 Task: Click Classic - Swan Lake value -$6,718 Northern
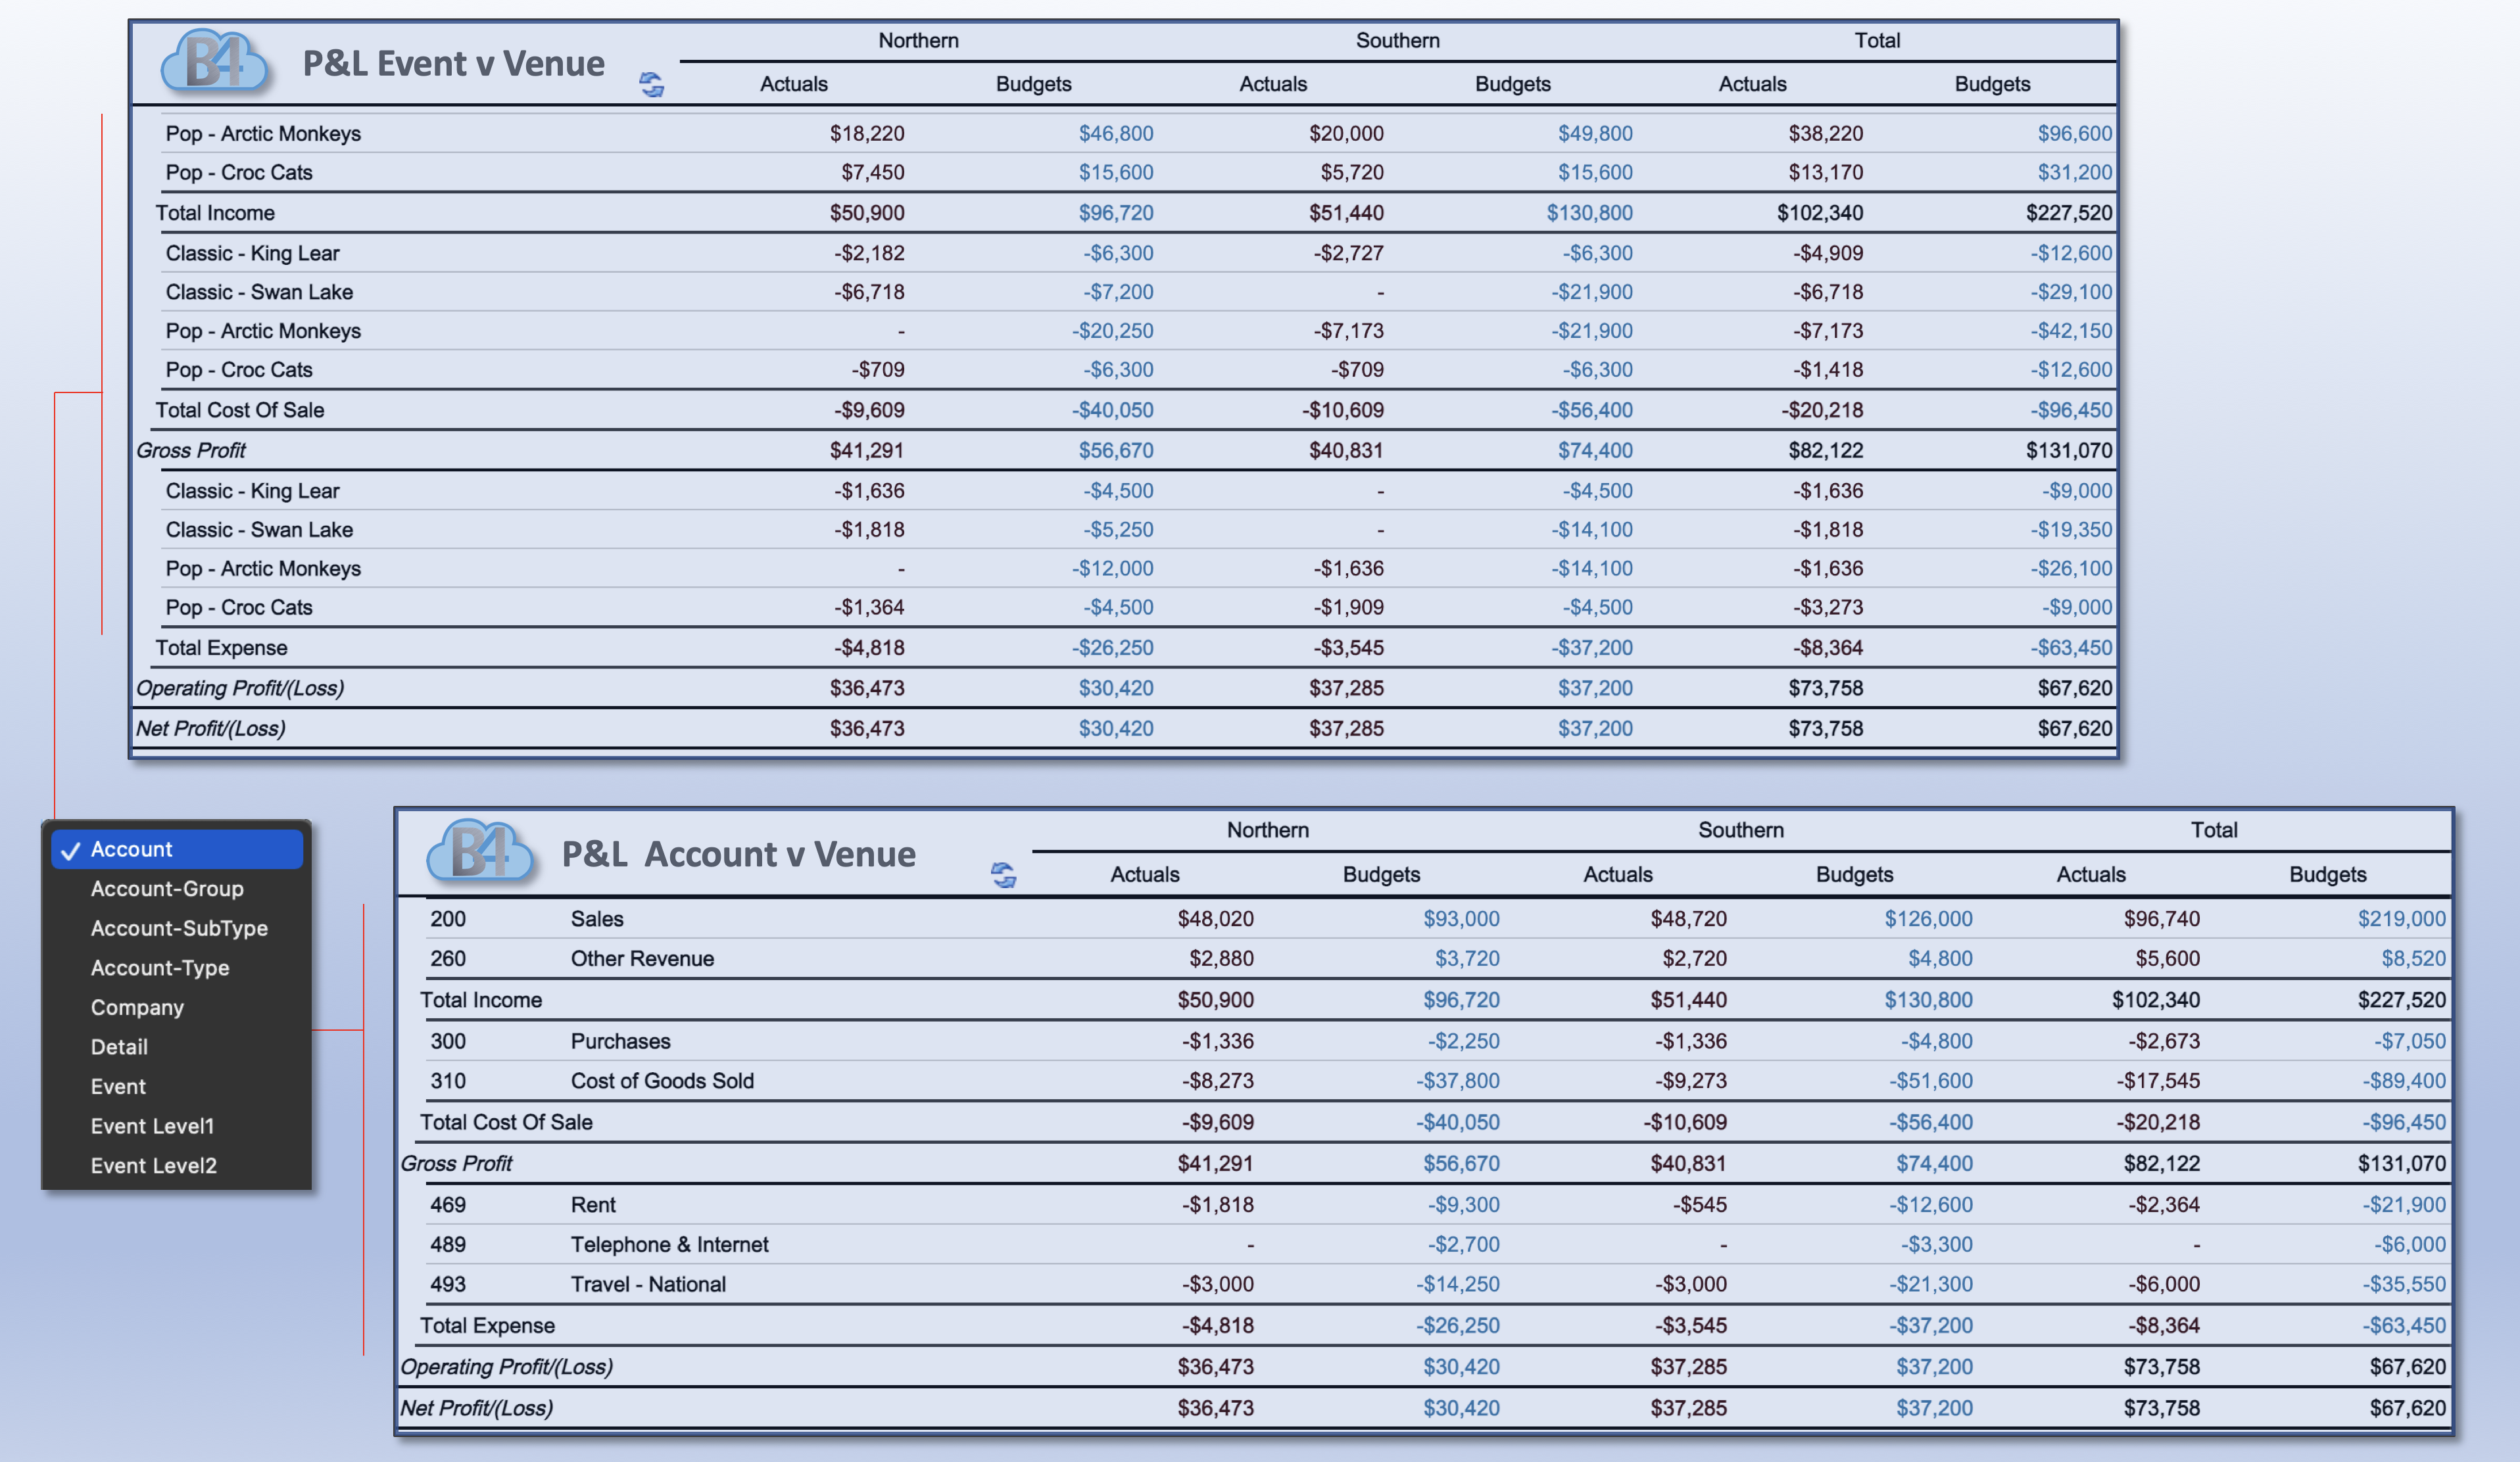click(x=869, y=292)
